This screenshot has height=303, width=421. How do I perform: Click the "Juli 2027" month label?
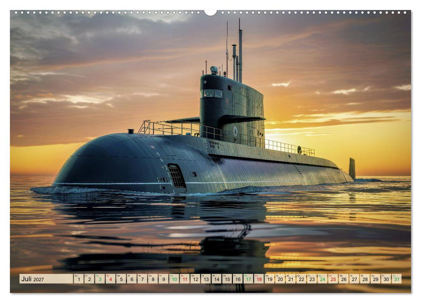(33, 279)
